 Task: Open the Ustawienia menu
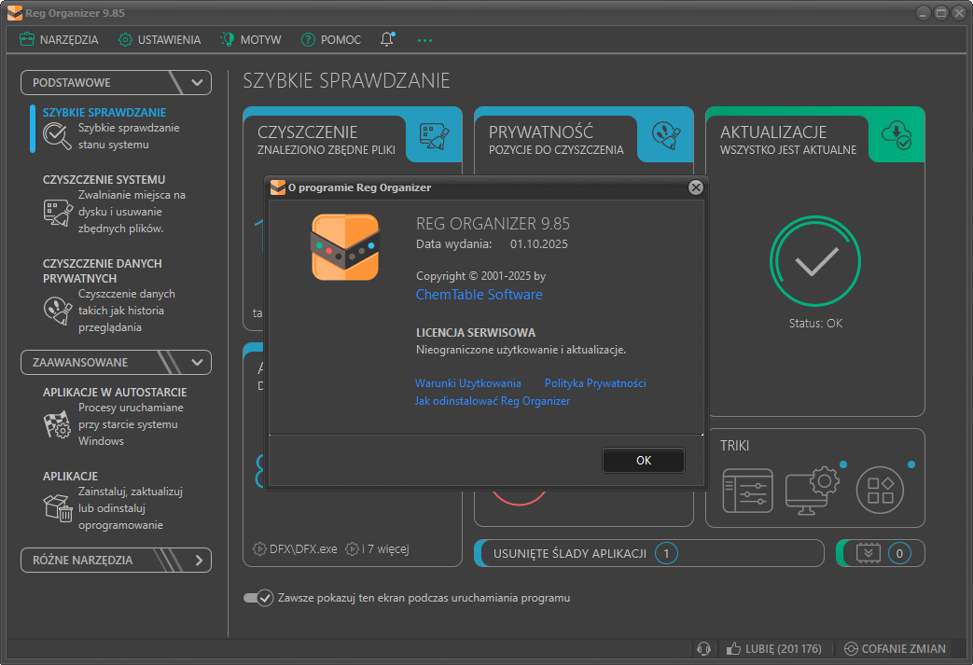tap(160, 40)
